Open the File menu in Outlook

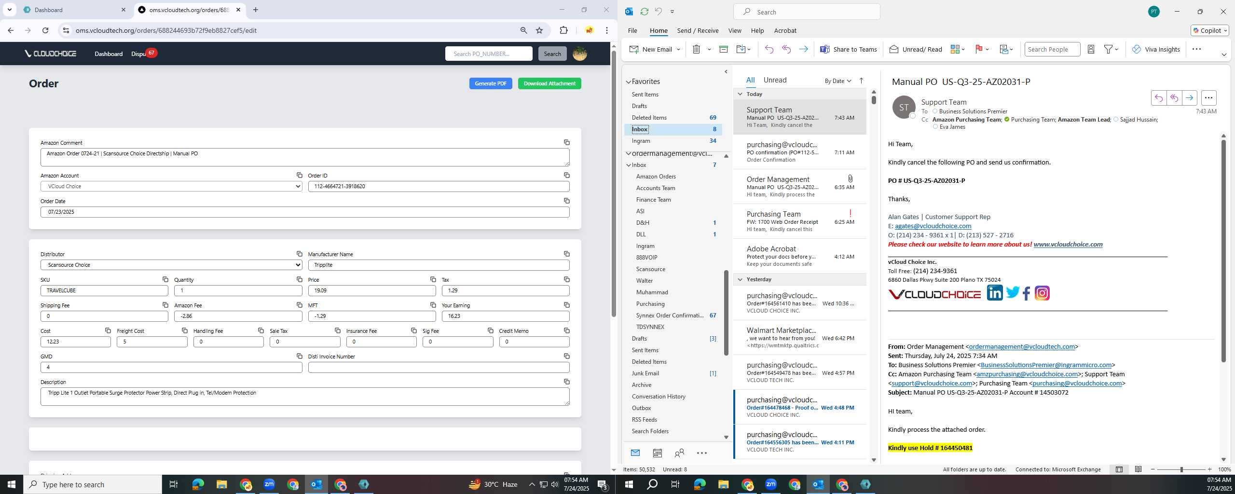[632, 30]
